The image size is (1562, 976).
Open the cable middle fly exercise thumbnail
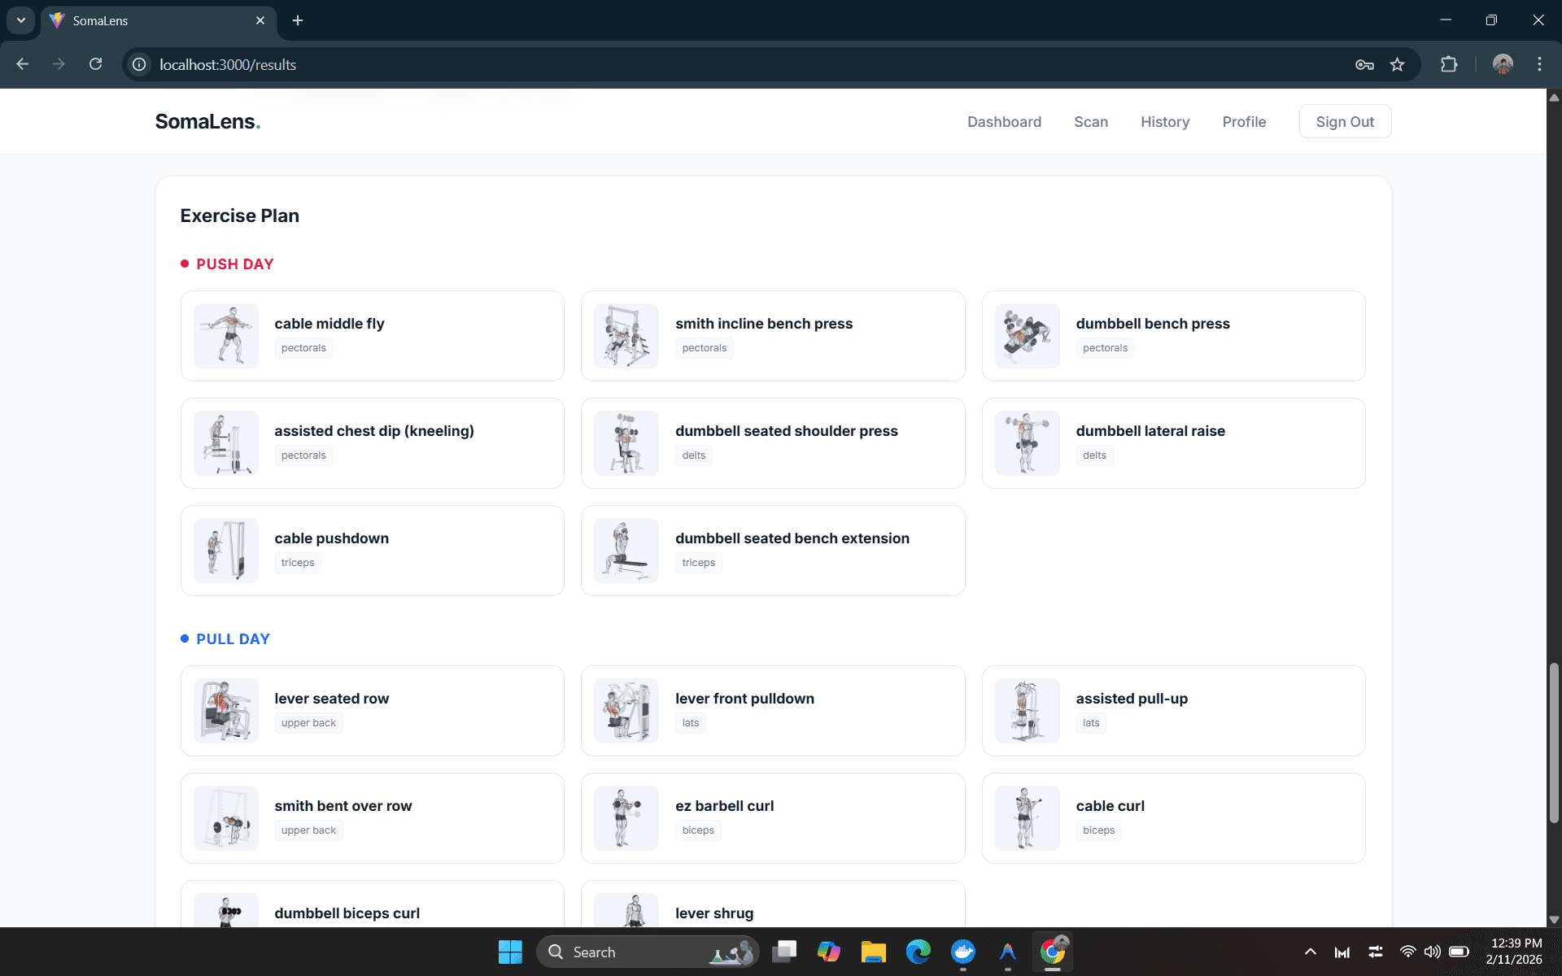[226, 336]
